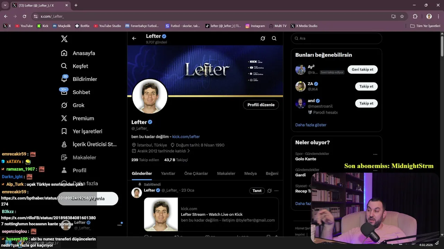This screenshot has height=249, width=444.
Task: Open Tüm Yer İşaretleri folder
Action: click(x=425, y=26)
